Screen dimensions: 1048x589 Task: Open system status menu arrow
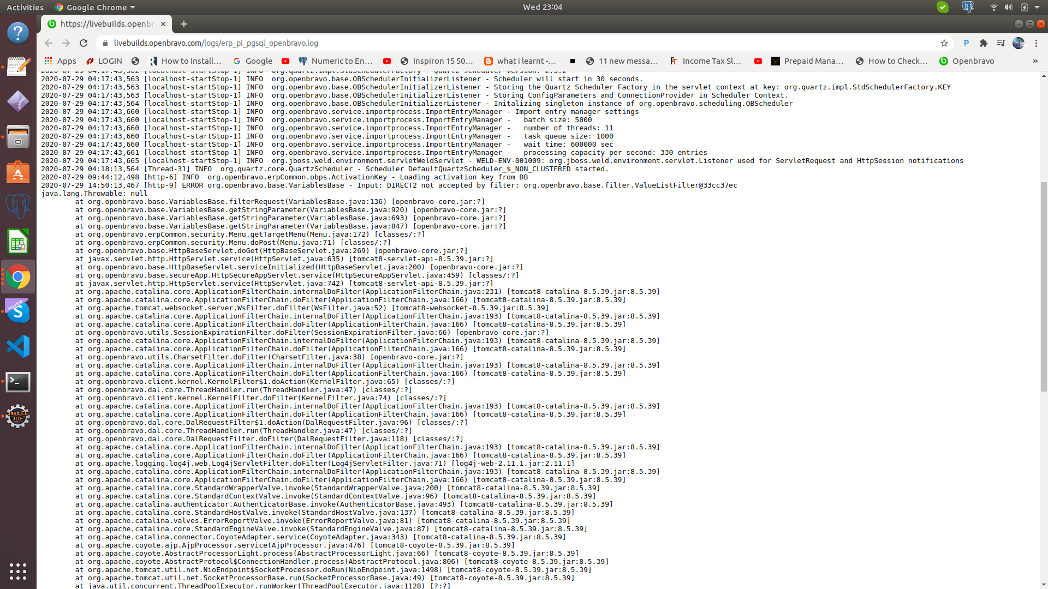[x=1037, y=7]
